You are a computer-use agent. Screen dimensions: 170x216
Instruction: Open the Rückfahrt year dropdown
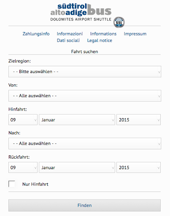tap(138, 167)
